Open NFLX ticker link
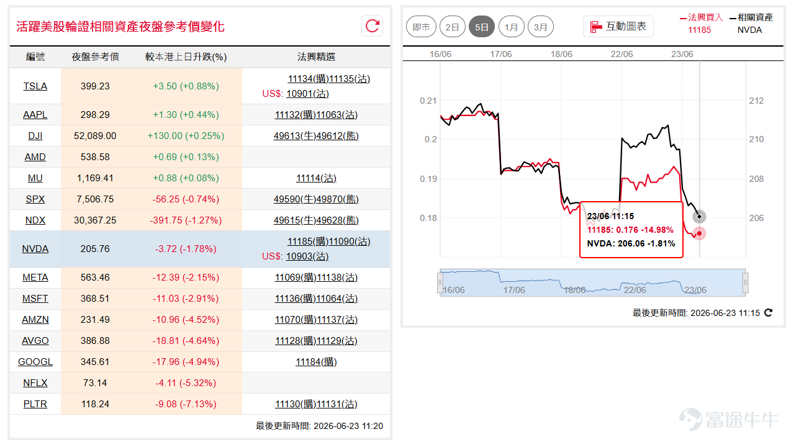The image size is (791, 442). 35,383
